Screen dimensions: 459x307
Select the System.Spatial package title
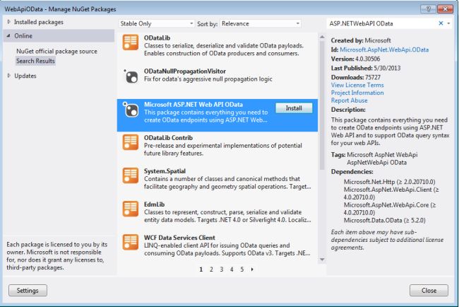pos(165,171)
